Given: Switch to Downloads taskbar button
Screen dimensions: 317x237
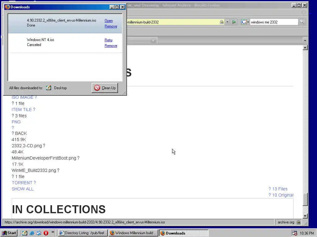Looking at the screenshot, I should point(184,233).
